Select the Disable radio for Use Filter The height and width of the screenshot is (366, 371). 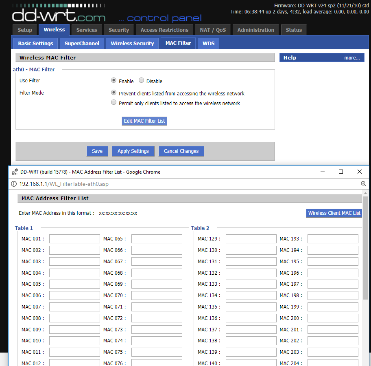(x=141, y=80)
